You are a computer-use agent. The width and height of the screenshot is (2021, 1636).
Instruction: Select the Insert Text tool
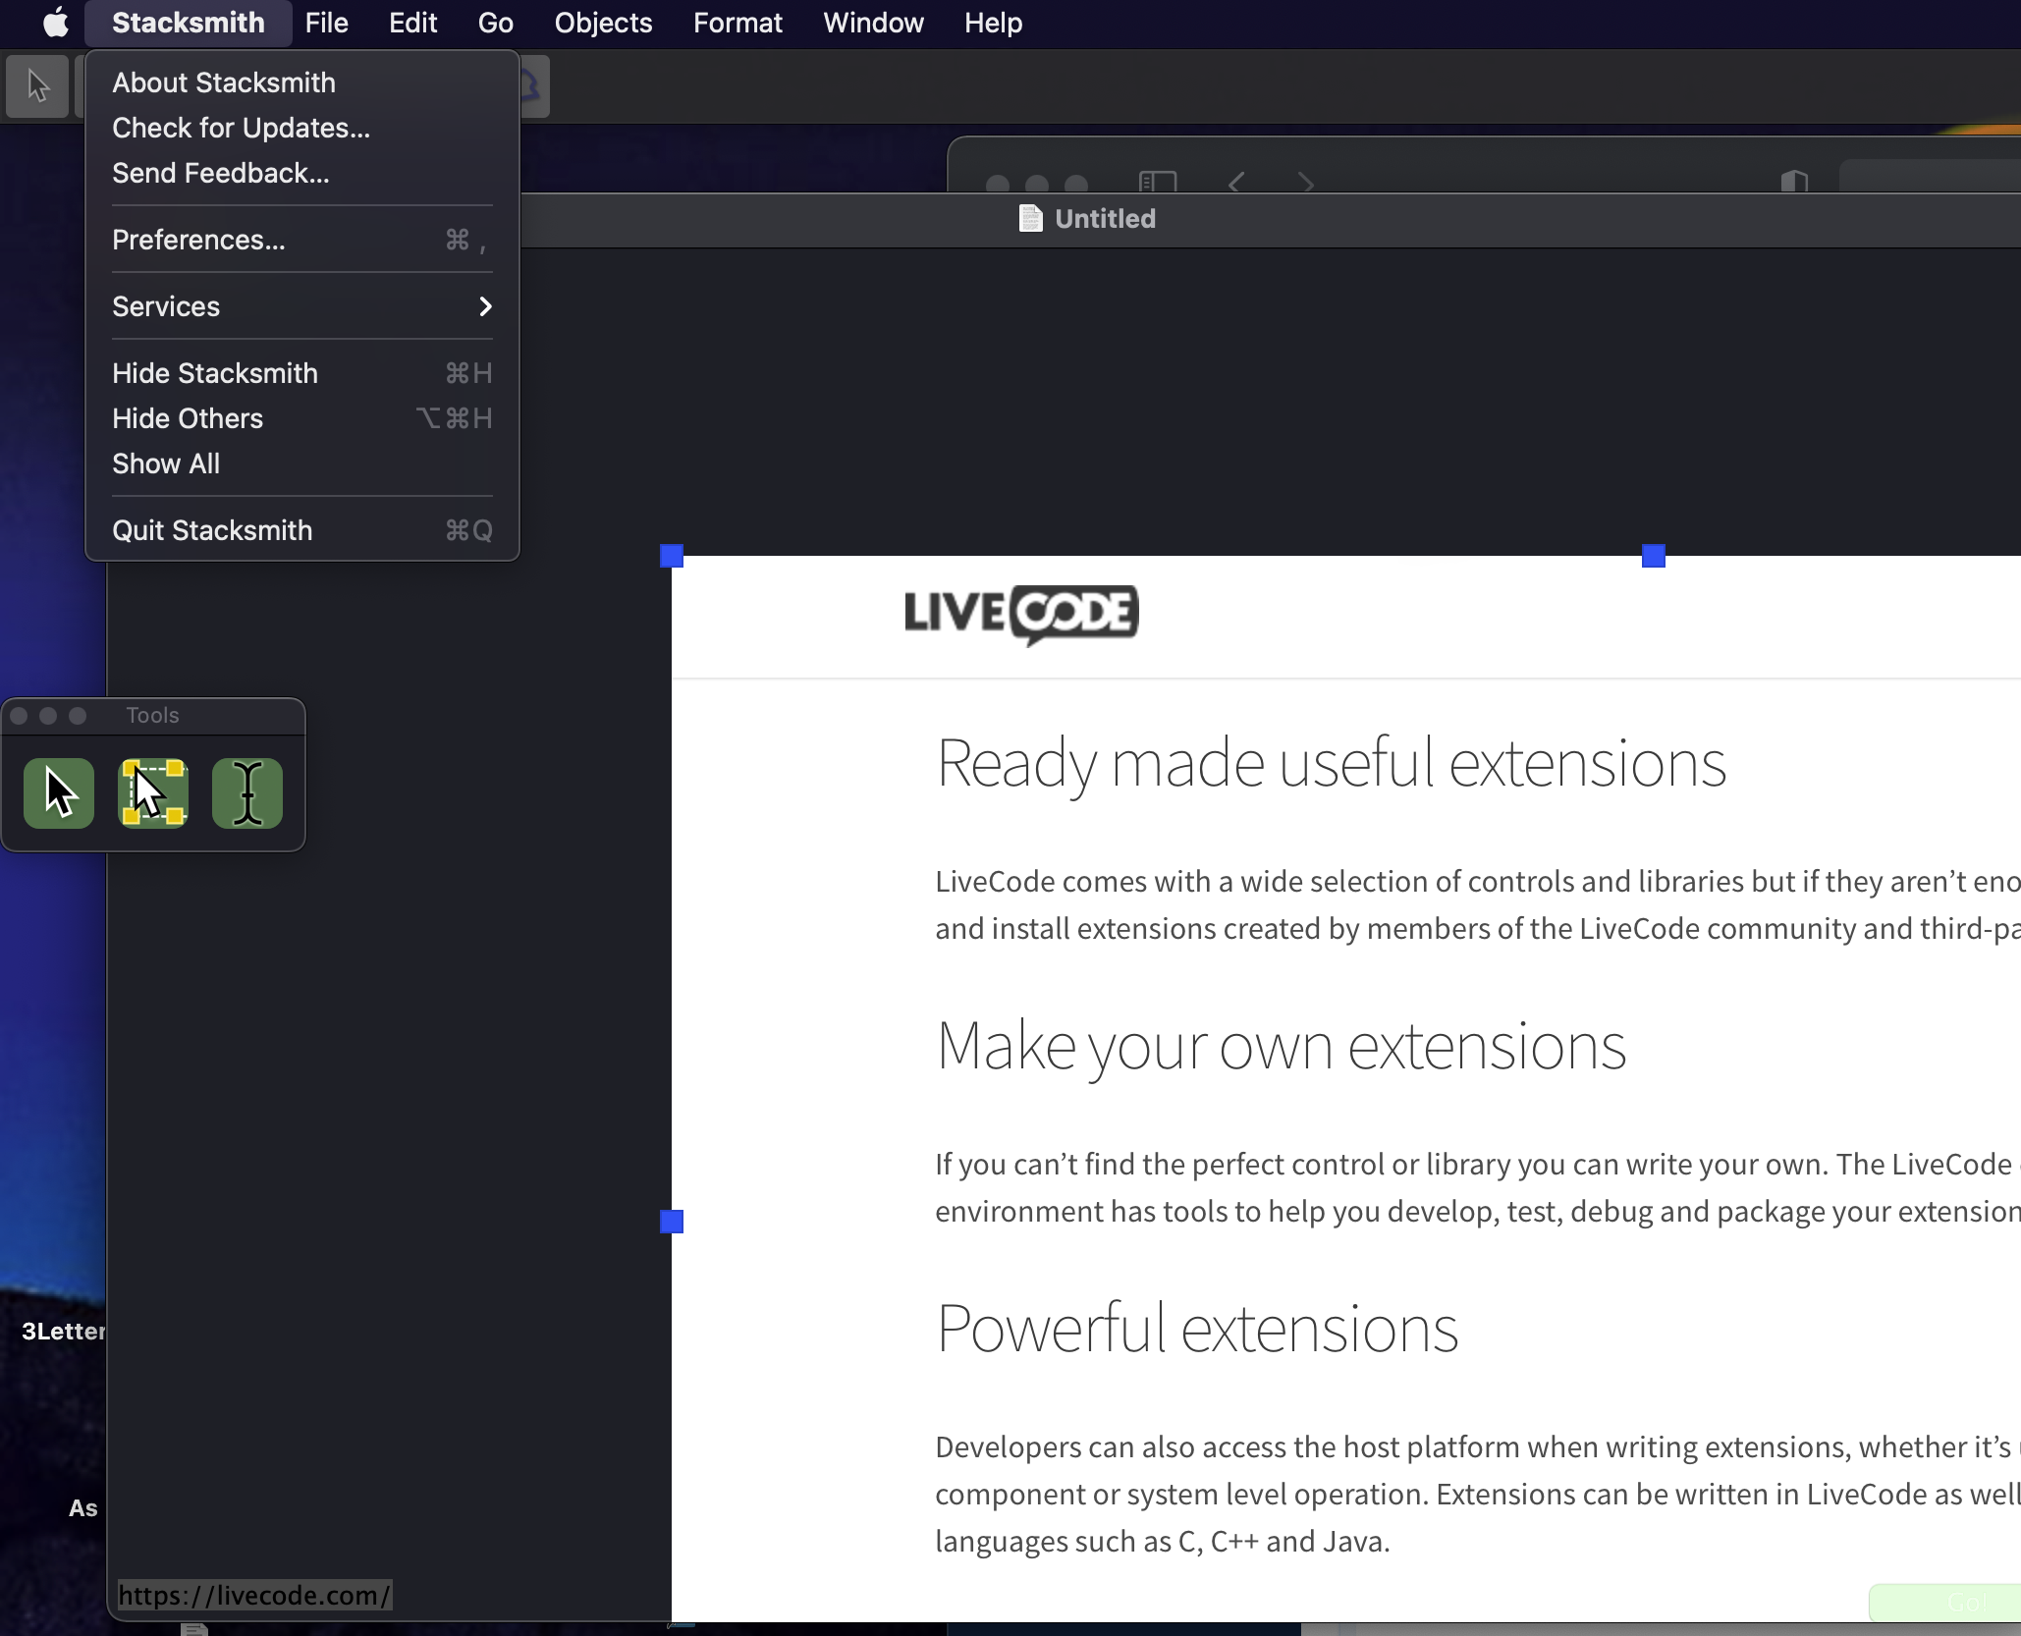(247, 793)
